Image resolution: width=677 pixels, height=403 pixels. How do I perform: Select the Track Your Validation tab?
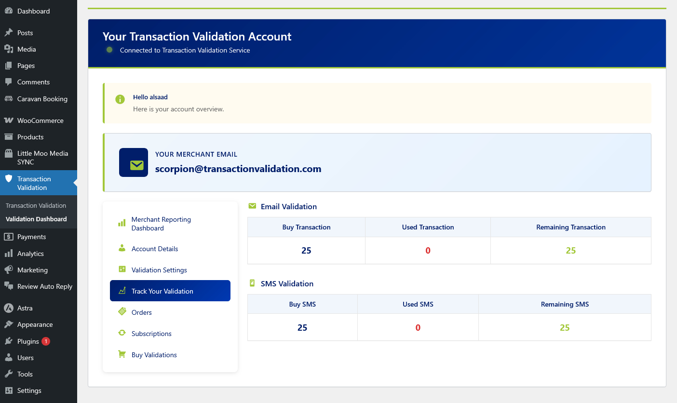170,291
